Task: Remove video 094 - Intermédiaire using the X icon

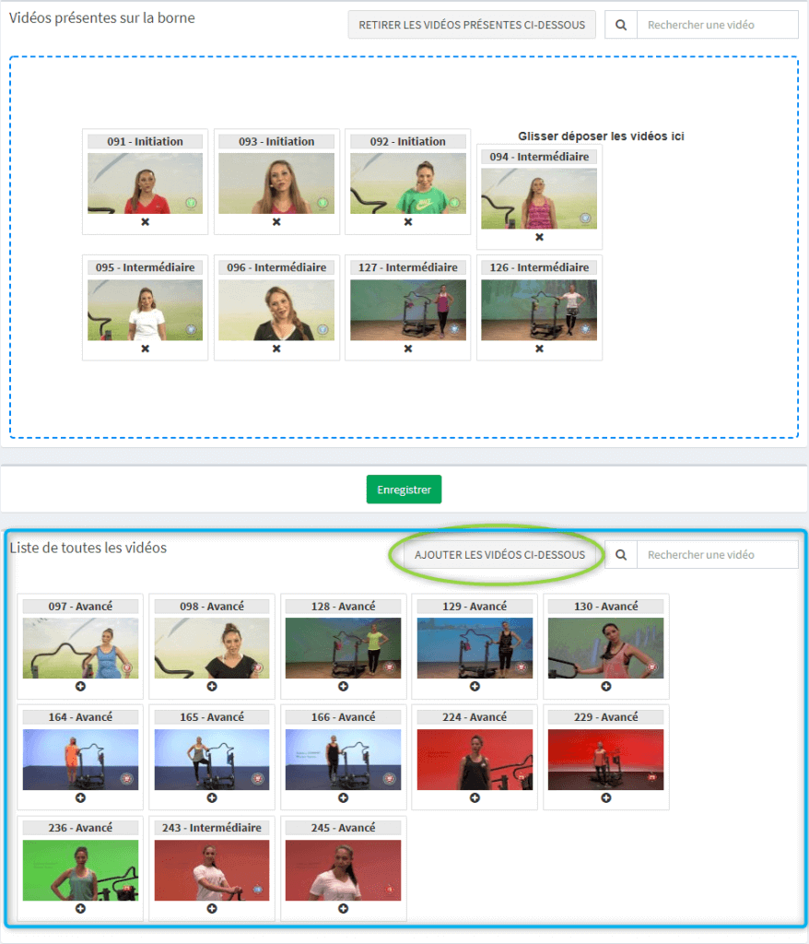Action: [x=539, y=238]
